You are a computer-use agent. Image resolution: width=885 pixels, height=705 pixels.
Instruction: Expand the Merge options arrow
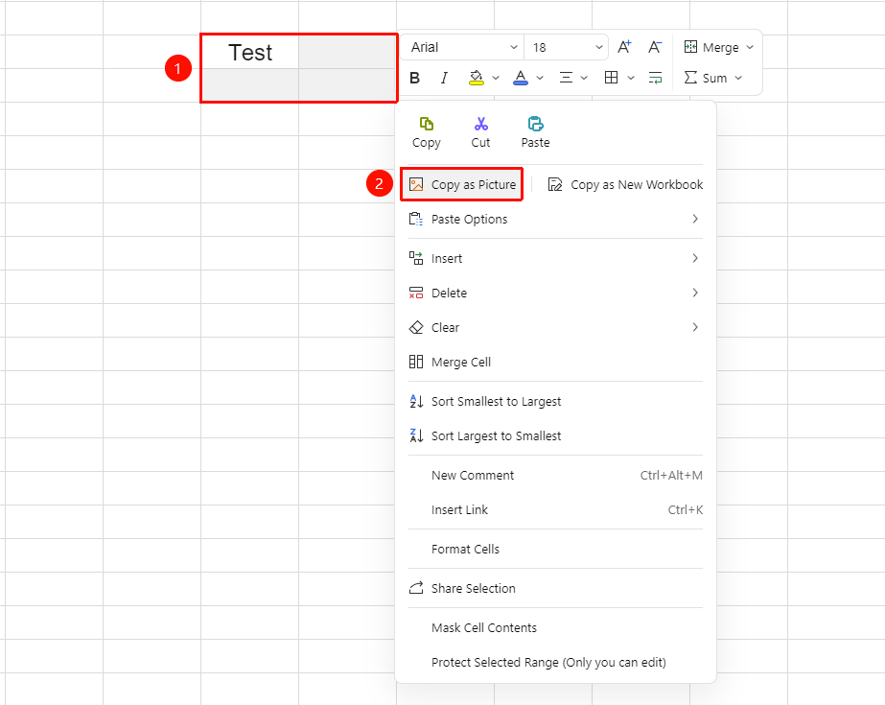coord(750,47)
